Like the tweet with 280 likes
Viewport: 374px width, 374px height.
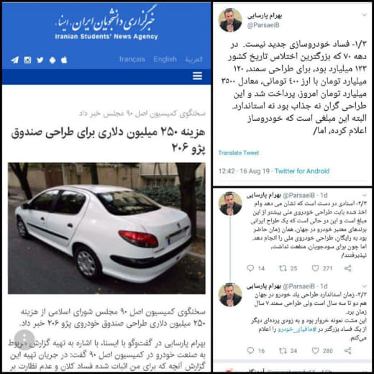click(315, 351)
